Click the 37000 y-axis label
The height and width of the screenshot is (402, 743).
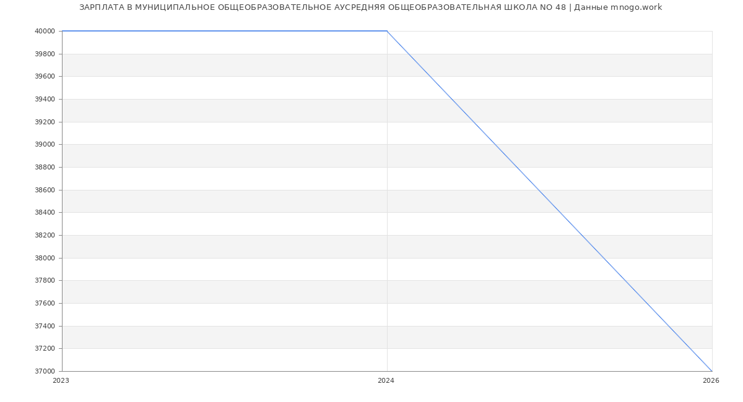(x=45, y=371)
